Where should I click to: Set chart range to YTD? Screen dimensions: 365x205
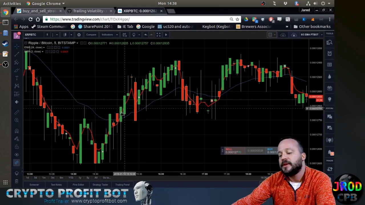71,178
